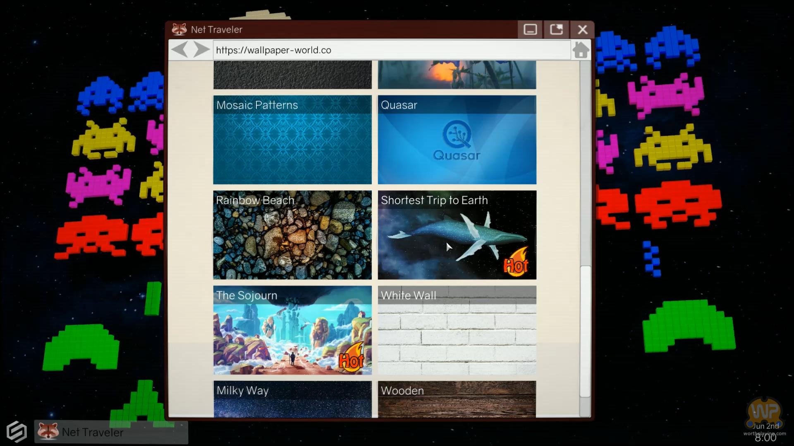The image size is (794, 446).
Task: Open the Milky Way wallpaper
Action: pos(292,399)
